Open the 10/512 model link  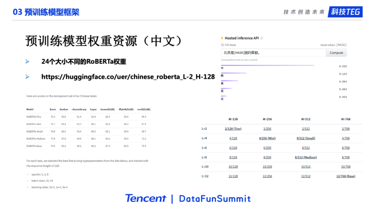point(306,166)
